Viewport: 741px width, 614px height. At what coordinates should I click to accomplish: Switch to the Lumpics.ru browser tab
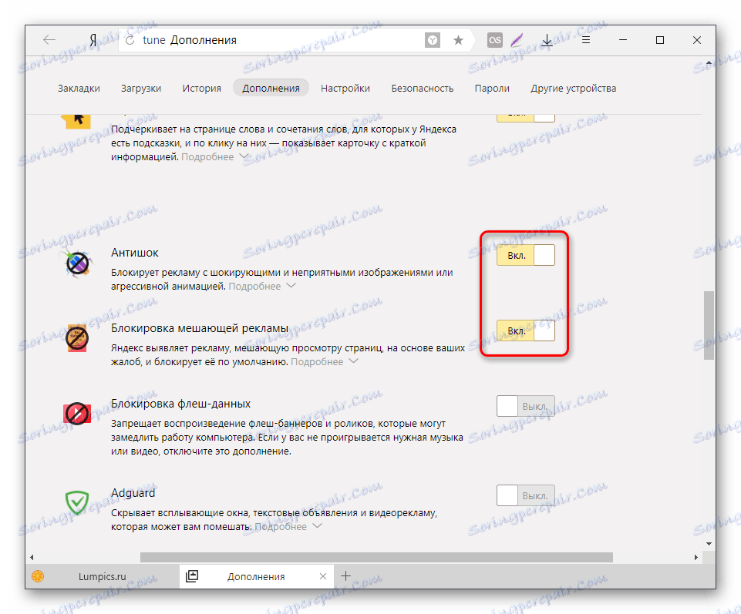103,576
